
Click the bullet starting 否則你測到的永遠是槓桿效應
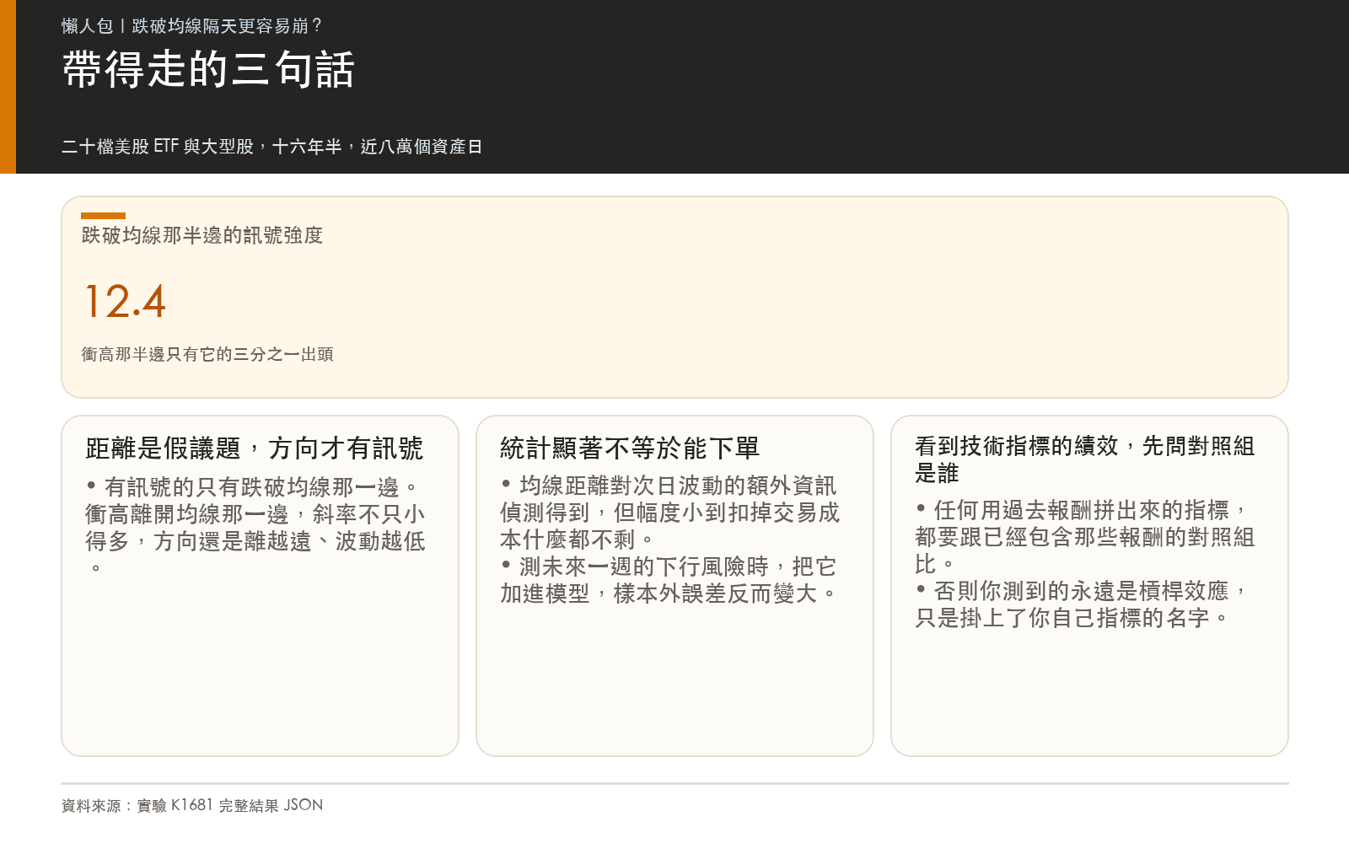point(1082,604)
